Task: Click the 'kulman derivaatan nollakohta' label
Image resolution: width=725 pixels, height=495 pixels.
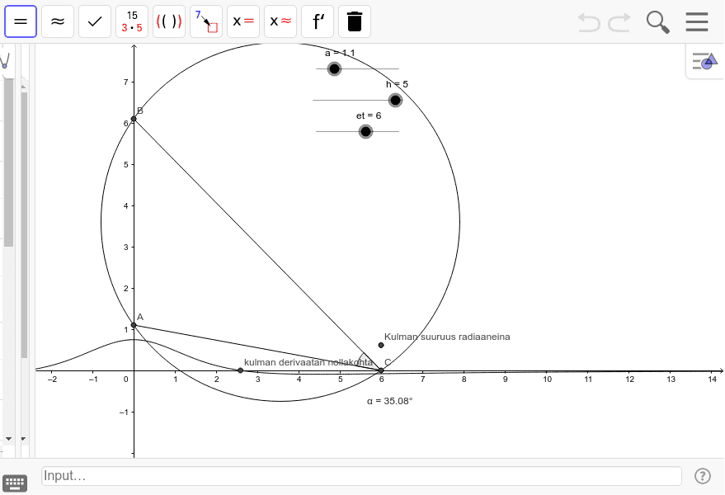Action: 308,362
